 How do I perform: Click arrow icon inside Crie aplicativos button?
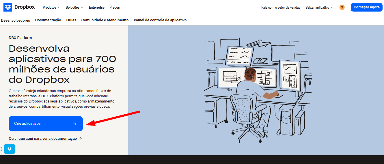(x=75, y=124)
